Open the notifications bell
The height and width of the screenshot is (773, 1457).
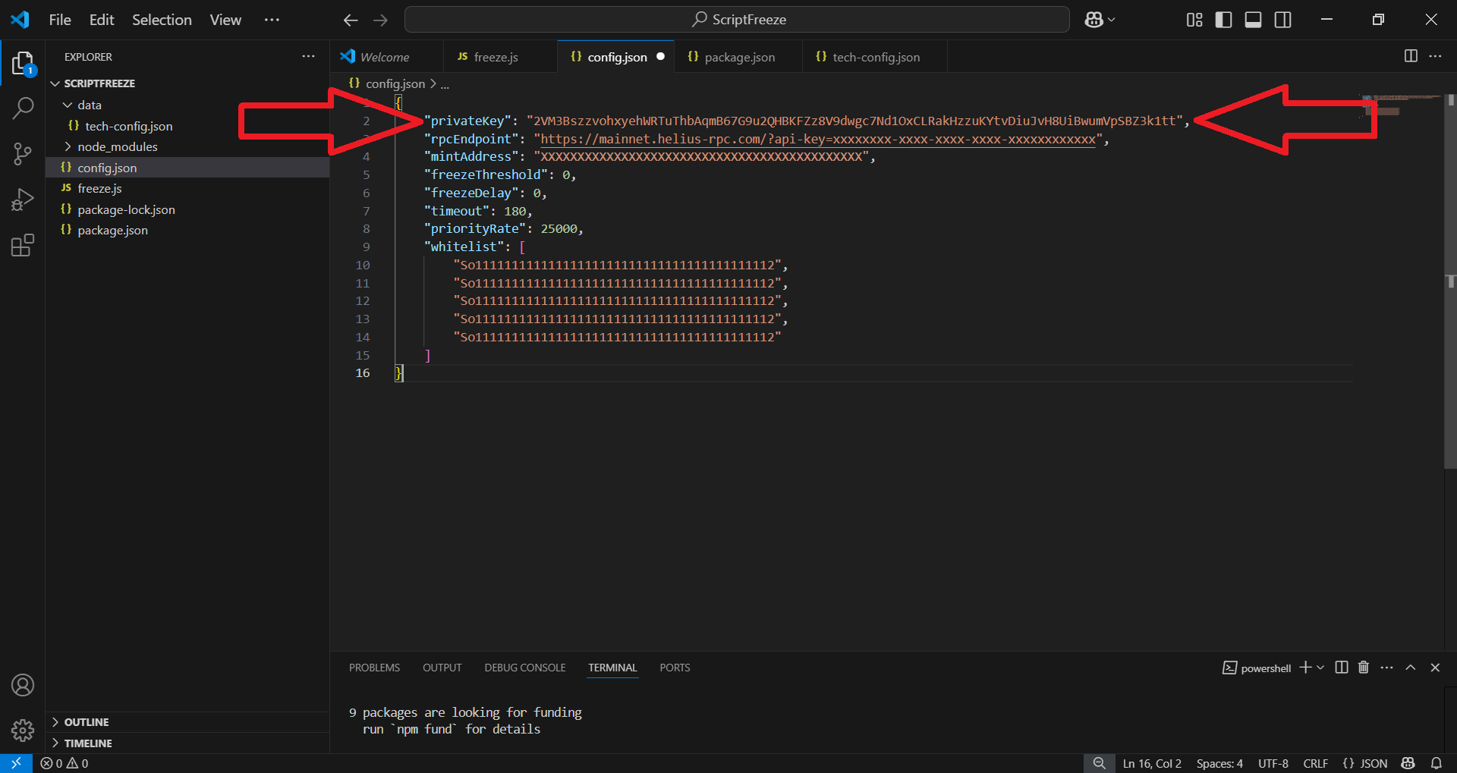tap(1436, 763)
